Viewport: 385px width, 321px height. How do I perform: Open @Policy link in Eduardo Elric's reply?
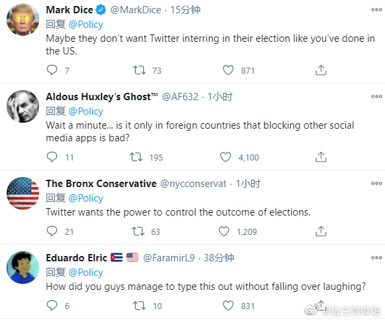click(85, 273)
